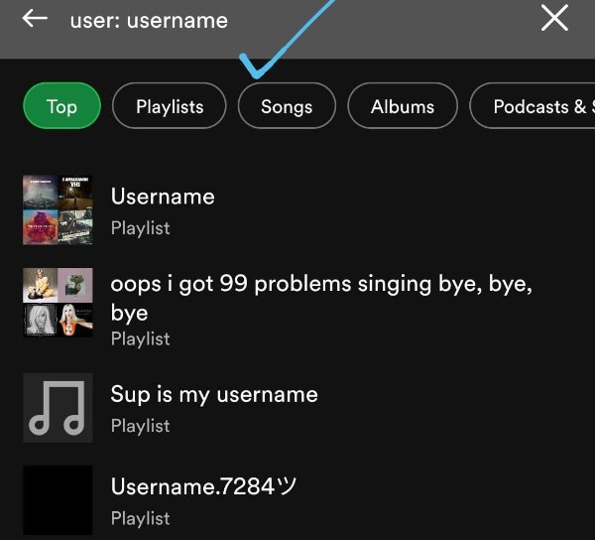This screenshot has width=595, height=540.
Task: Go back using the left arrow
Action: (35, 18)
